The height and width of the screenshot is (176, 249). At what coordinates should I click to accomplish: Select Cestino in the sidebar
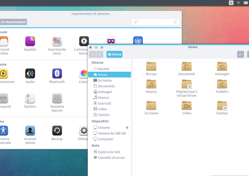pos(104,115)
